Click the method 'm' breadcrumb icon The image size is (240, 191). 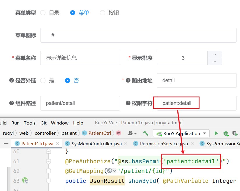pos(119,133)
